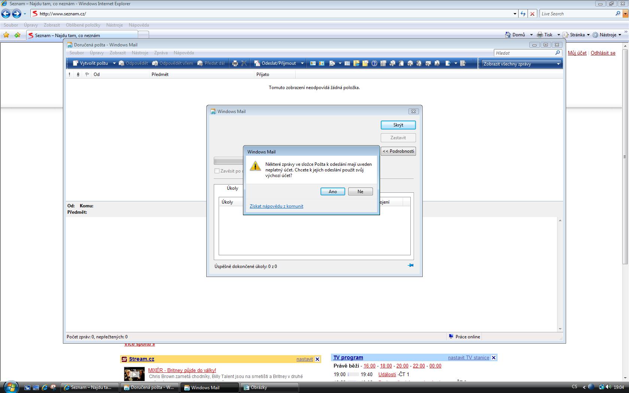Click the attachment paperclip column header
Screen dimensions: 629x393
pos(78,74)
